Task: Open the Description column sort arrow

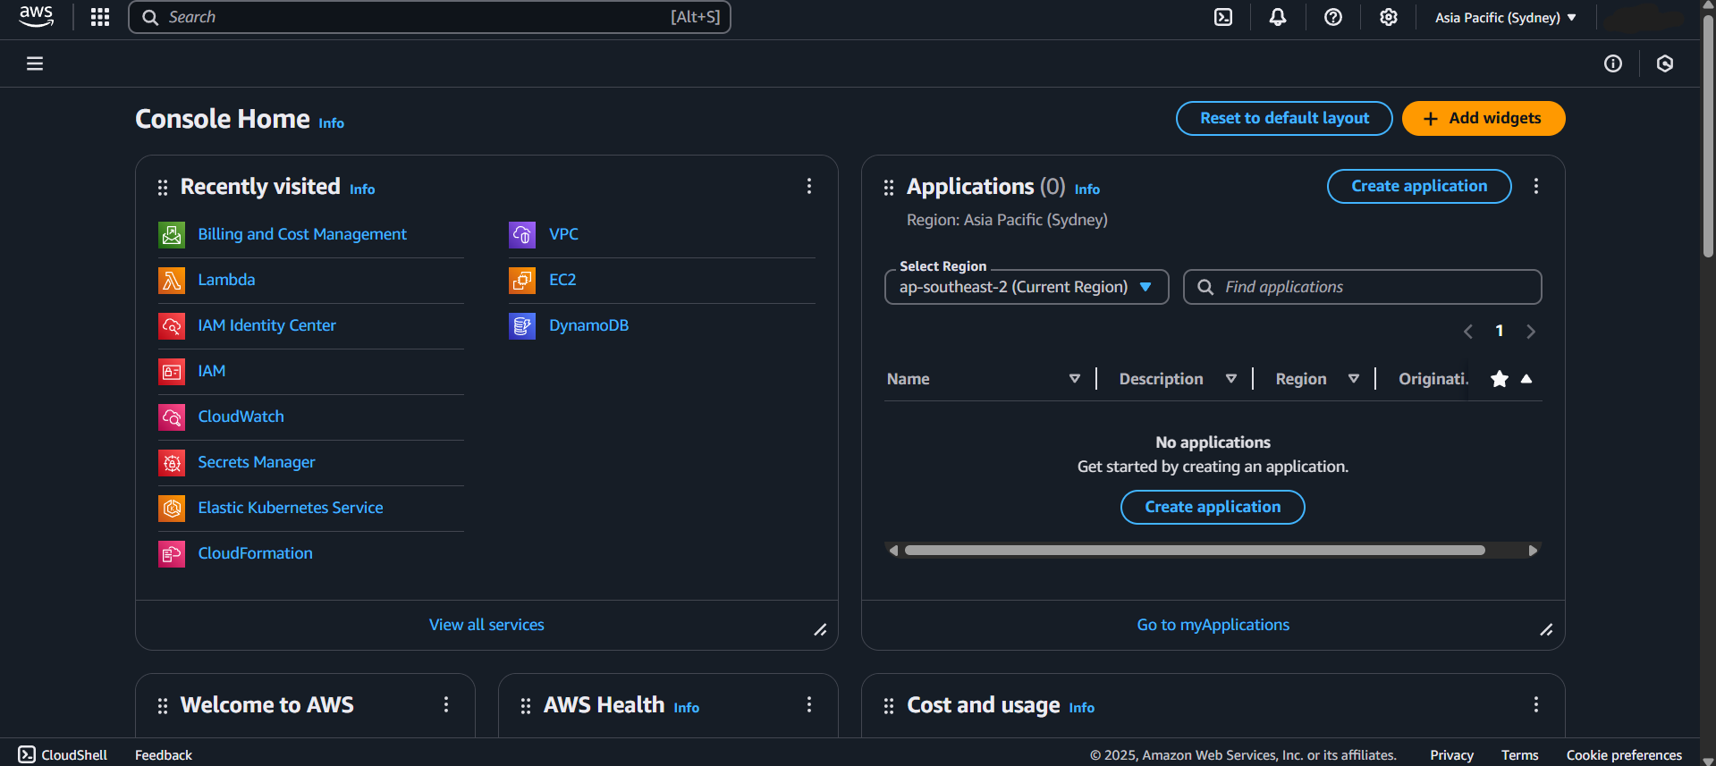Action: [x=1231, y=379]
